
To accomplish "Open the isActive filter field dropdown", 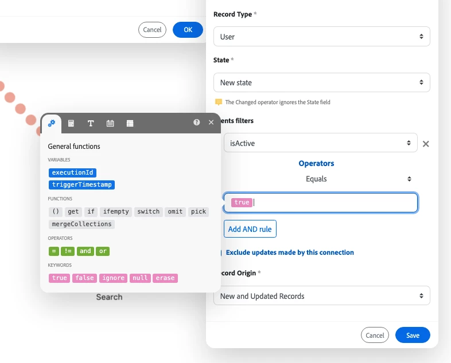I will click(320, 143).
